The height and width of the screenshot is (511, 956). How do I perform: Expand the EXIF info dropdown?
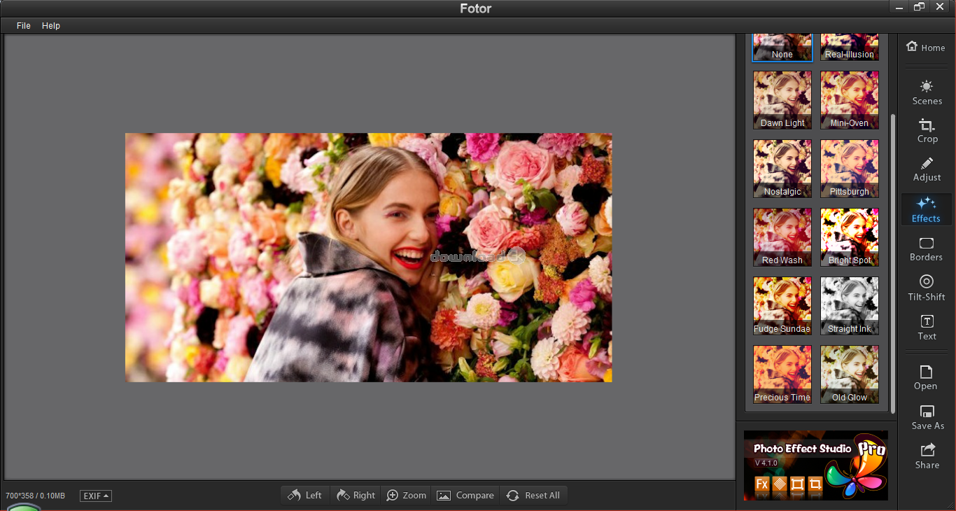pos(96,496)
